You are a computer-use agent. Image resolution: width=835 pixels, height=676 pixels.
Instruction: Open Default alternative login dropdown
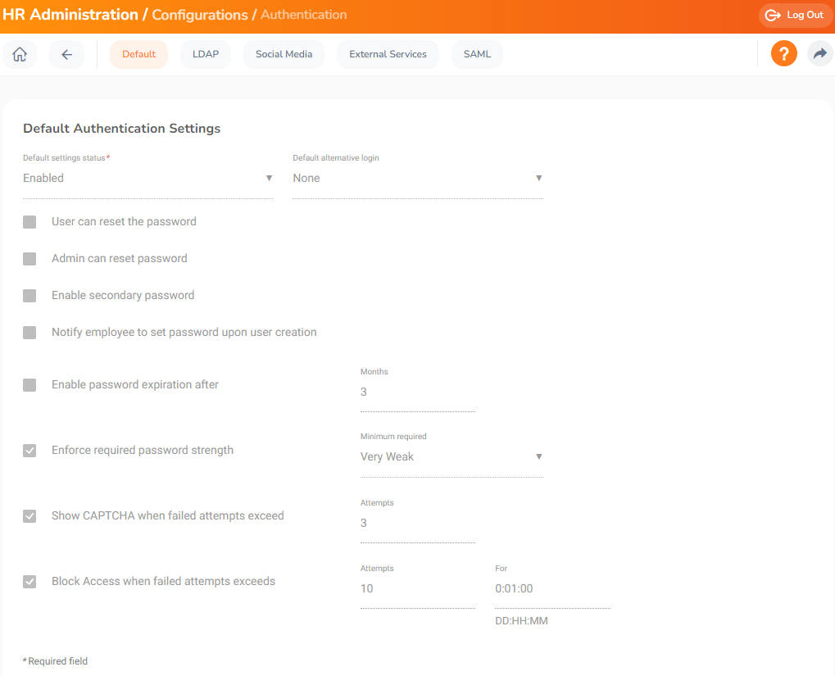point(418,179)
